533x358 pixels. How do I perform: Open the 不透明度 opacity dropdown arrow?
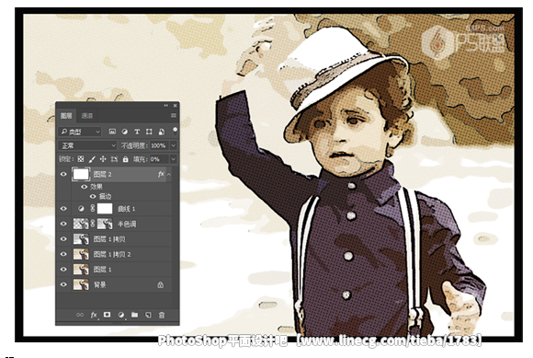[x=174, y=145]
